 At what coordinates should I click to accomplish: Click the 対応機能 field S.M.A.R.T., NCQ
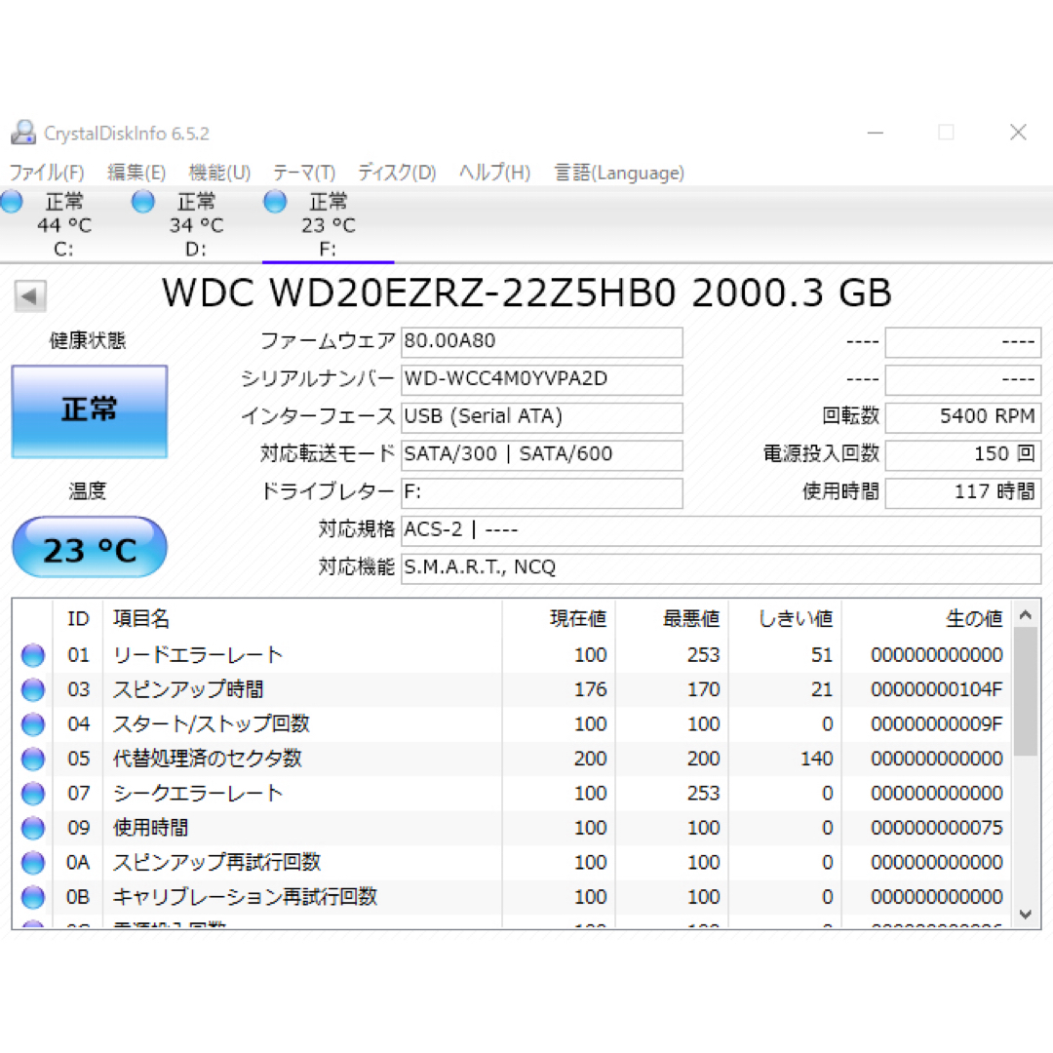(x=721, y=568)
